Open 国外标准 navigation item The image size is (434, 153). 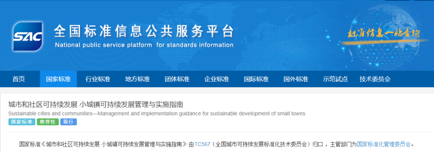click(x=296, y=79)
